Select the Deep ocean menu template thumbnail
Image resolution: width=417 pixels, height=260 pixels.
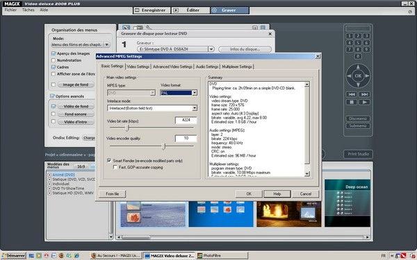347,203
